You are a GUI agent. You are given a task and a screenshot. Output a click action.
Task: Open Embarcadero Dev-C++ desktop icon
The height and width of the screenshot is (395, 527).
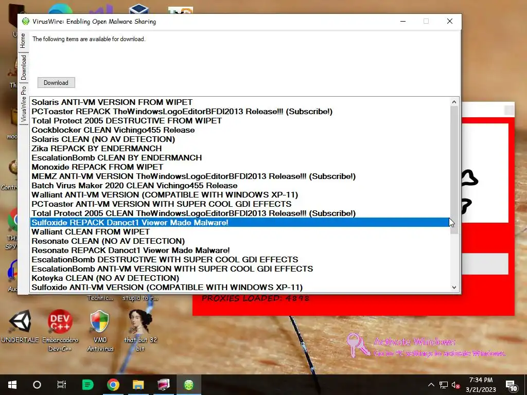[x=60, y=331]
